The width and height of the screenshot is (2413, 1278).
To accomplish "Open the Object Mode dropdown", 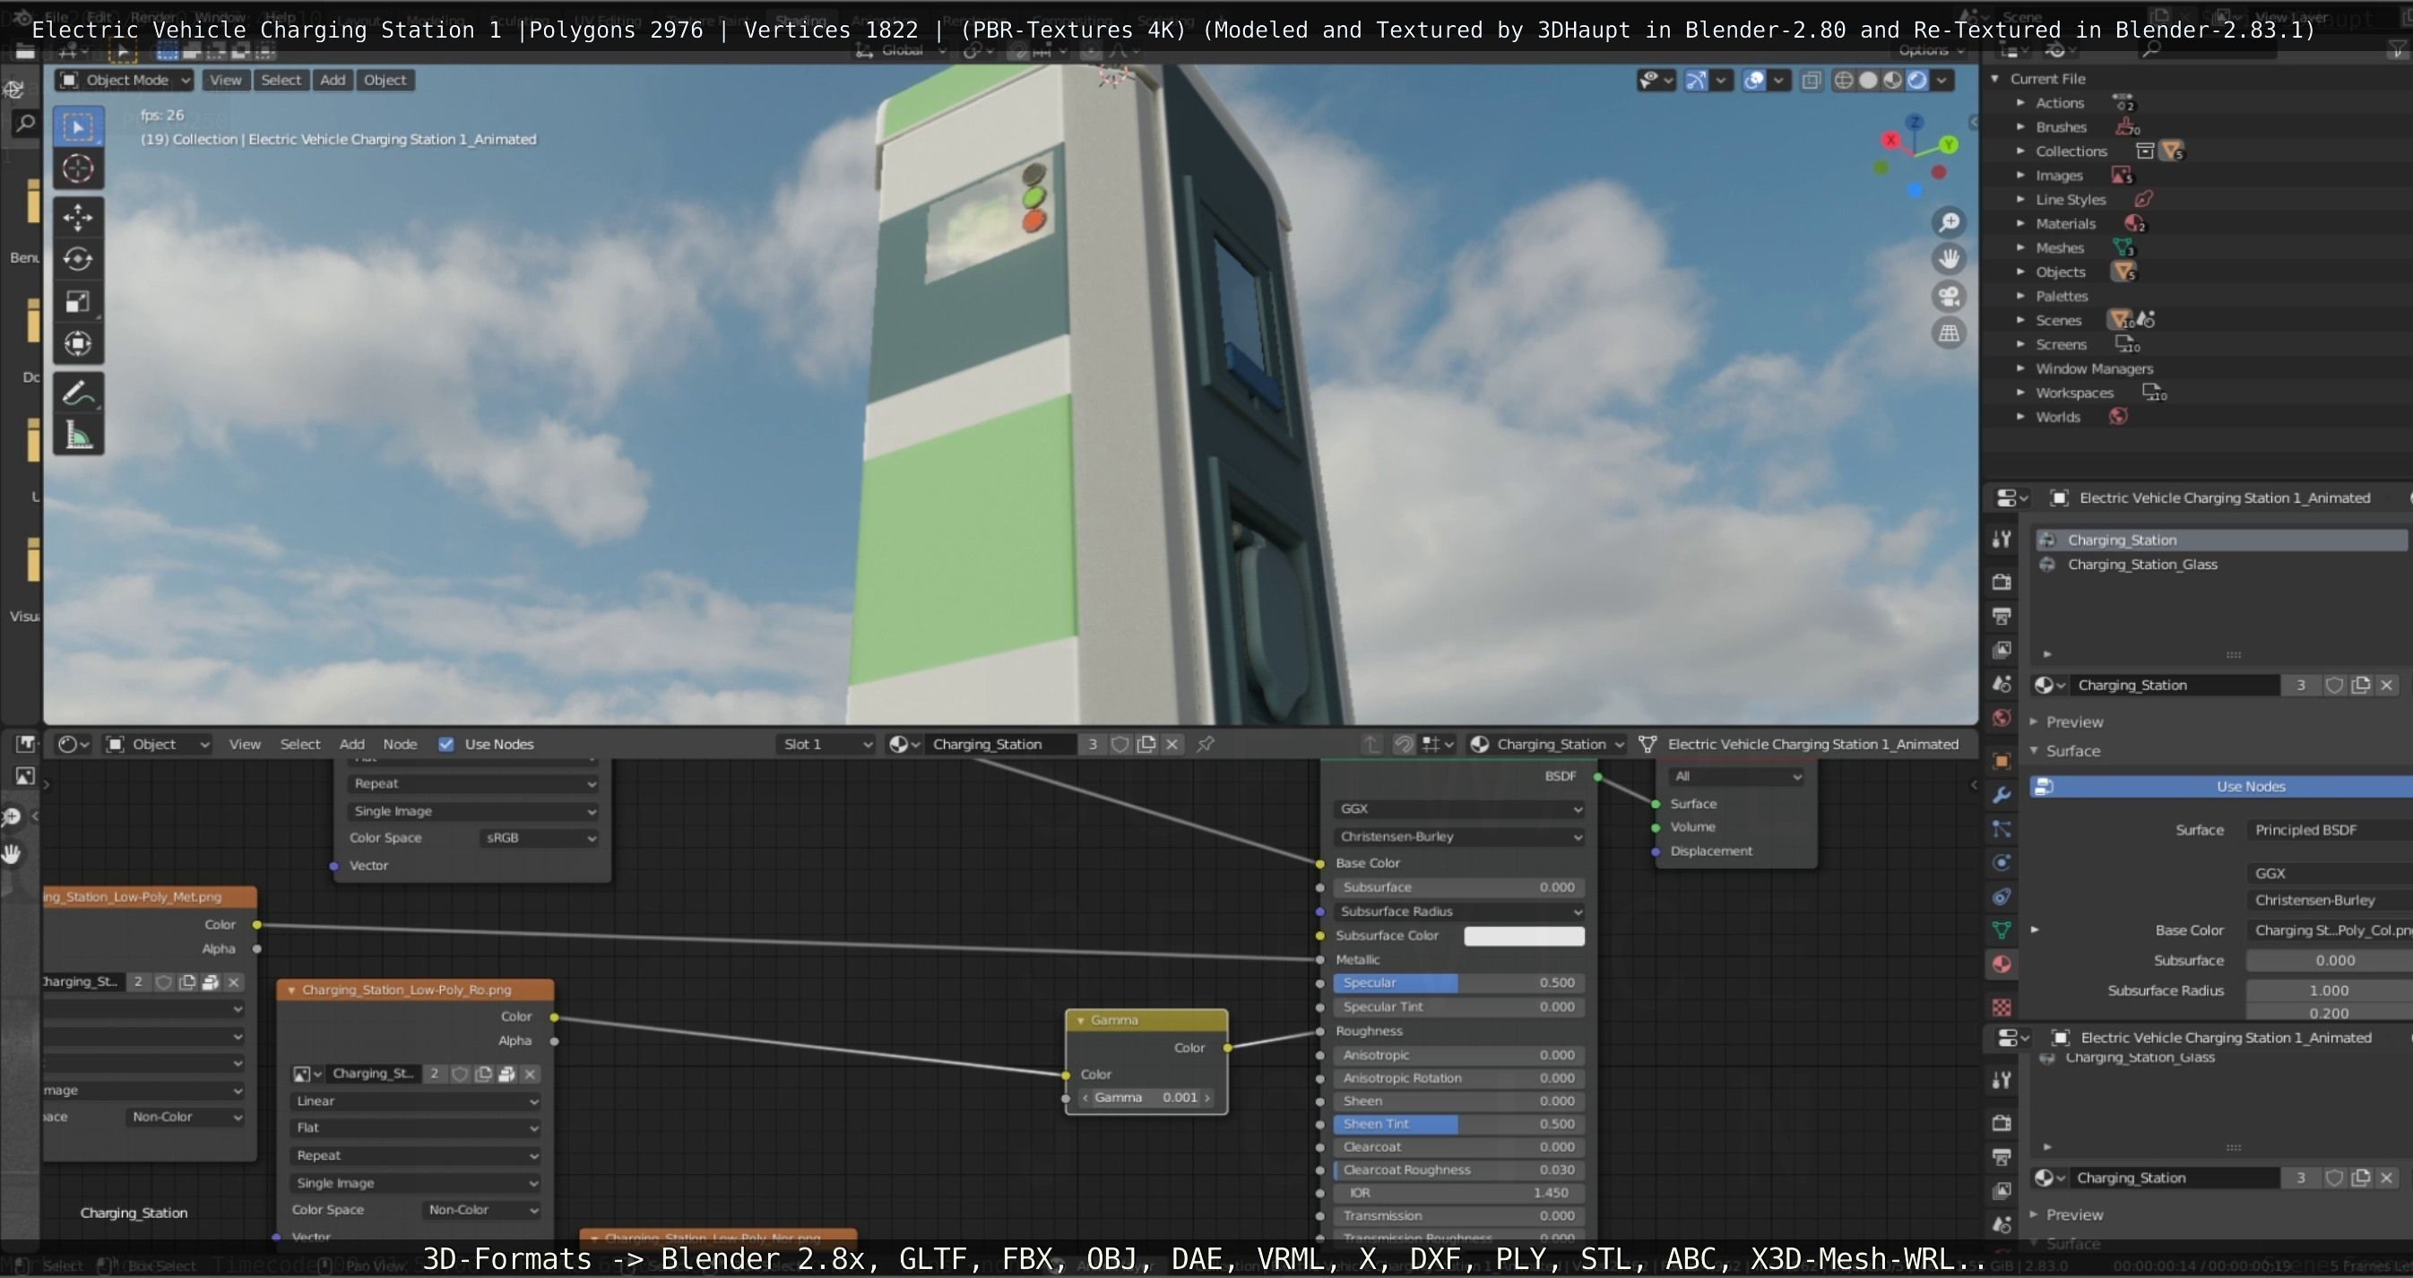I will tap(125, 81).
